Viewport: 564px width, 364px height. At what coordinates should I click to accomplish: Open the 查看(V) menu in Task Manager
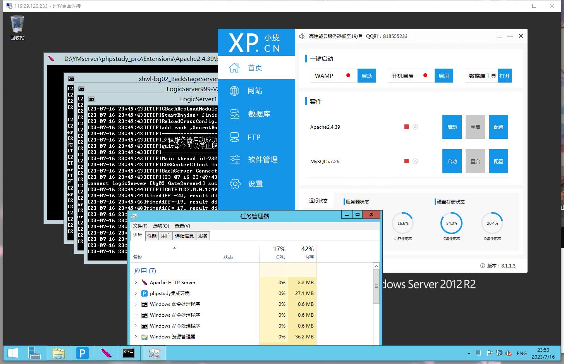click(x=182, y=226)
